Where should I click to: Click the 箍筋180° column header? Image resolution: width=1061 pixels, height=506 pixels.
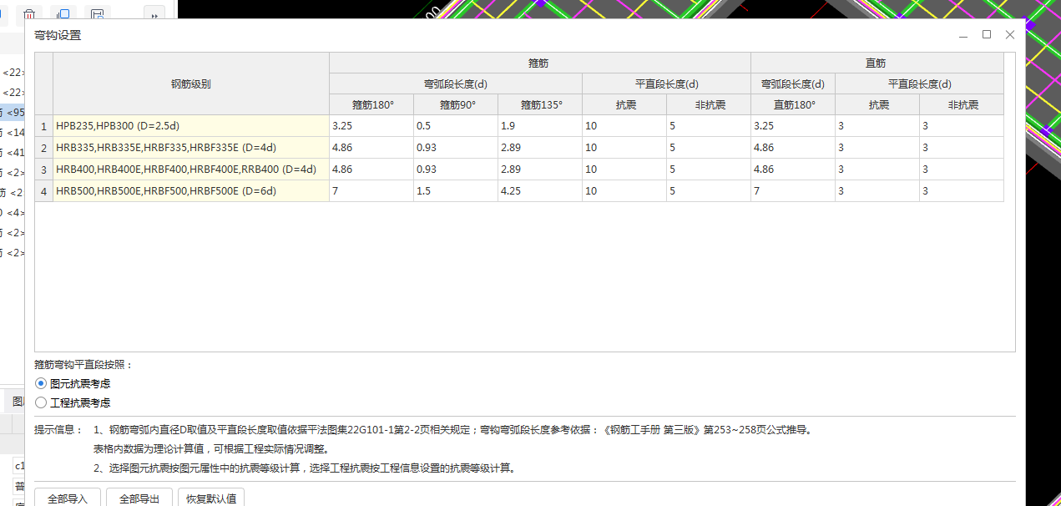click(x=371, y=105)
